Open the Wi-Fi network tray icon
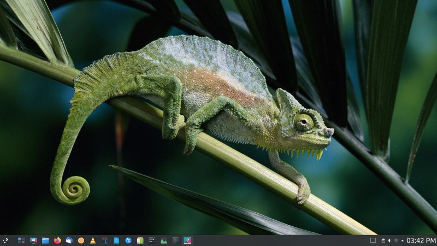The image size is (437, 246). click(396, 241)
